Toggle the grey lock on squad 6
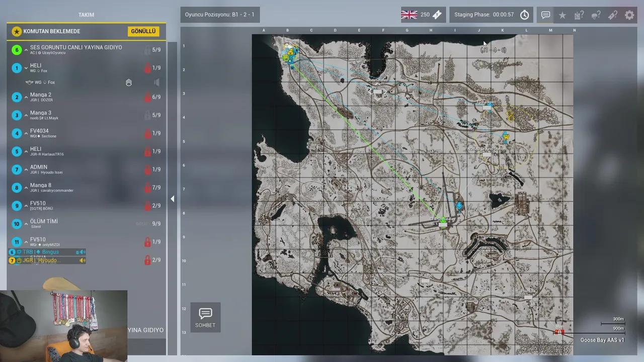Viewport: 644px width, 362px height. point(147,50)
